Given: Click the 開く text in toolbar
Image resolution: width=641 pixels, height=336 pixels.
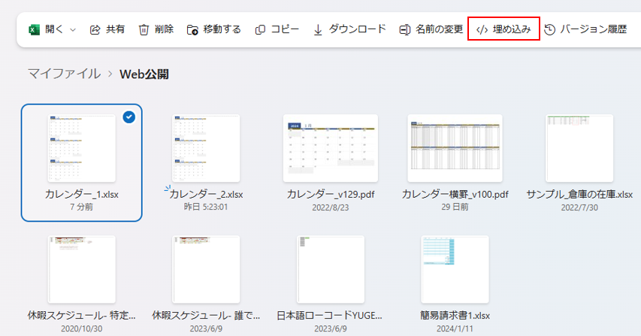Looking at the screenshot, I should click(x=54, y=29).
